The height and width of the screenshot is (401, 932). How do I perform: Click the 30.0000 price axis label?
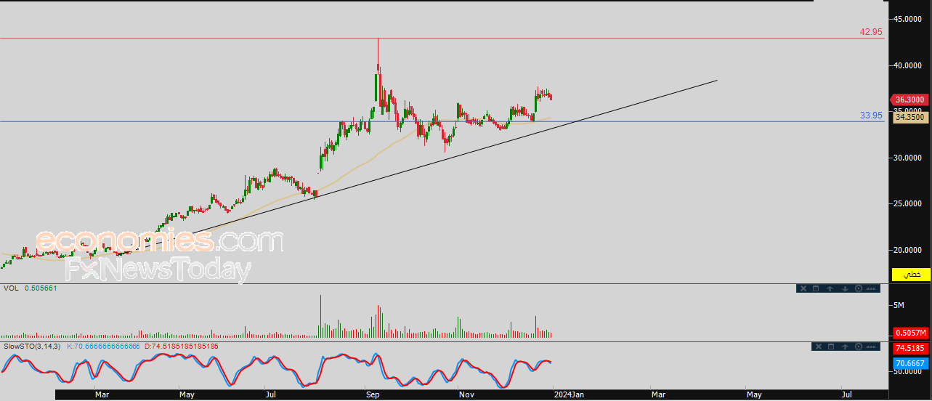tap(909, 158)
